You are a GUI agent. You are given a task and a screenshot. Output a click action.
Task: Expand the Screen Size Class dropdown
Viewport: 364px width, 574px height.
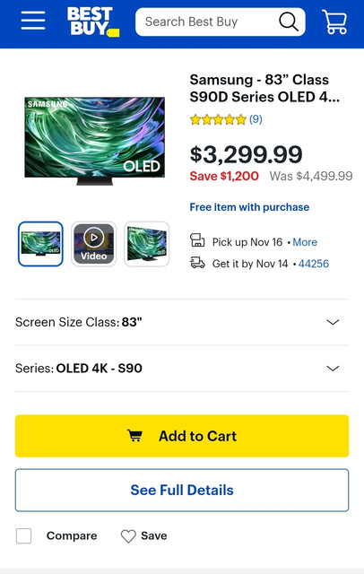coord(182,322)
